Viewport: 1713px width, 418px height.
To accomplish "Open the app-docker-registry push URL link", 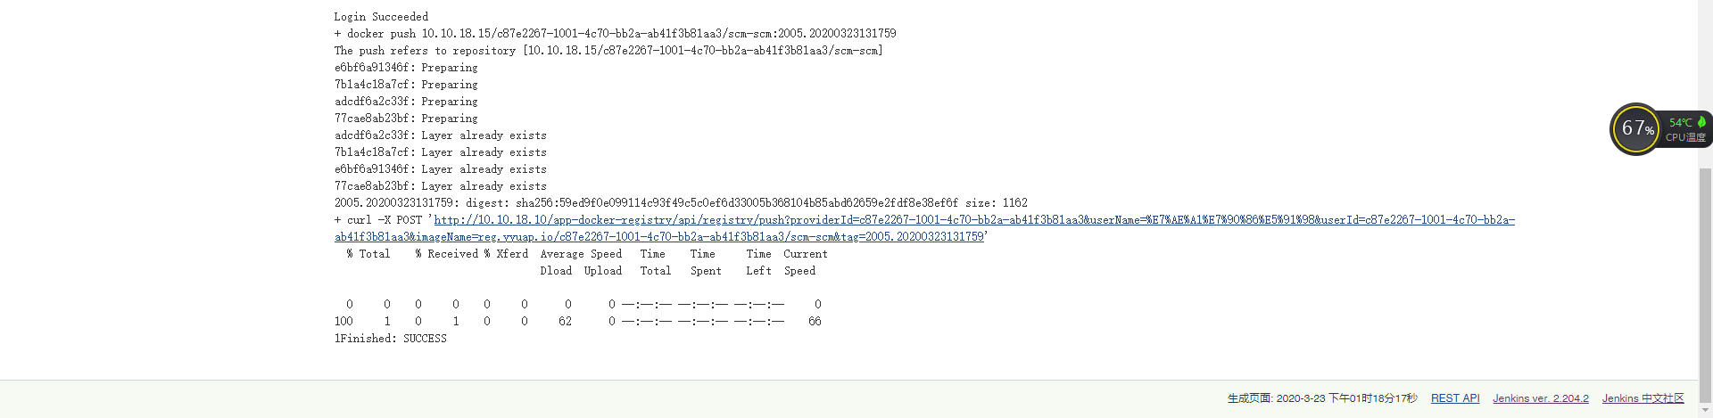I will (x=974, y=220).
